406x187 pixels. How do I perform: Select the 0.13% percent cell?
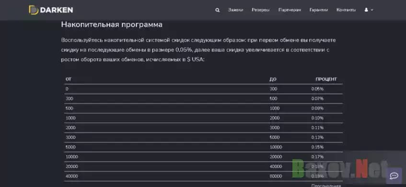coord(317,137)
